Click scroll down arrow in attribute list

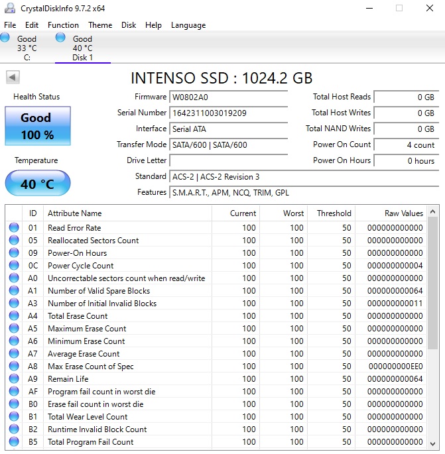click(433, 444)
